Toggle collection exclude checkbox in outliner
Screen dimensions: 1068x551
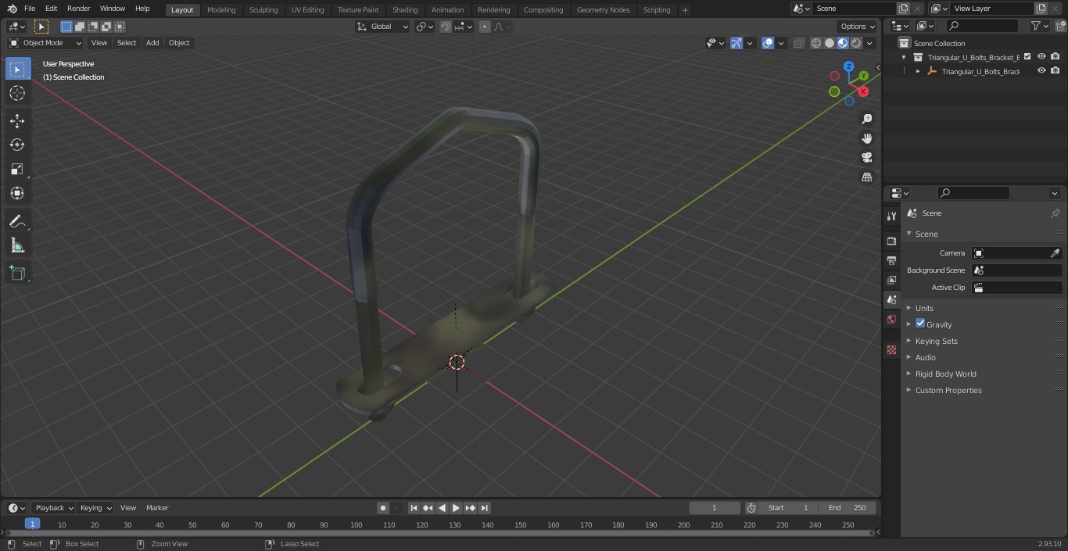coord(1027,57)
